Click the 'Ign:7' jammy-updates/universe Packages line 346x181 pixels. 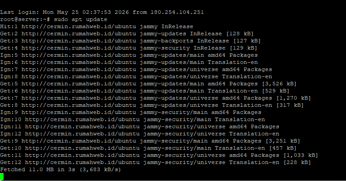pos(136,70)
